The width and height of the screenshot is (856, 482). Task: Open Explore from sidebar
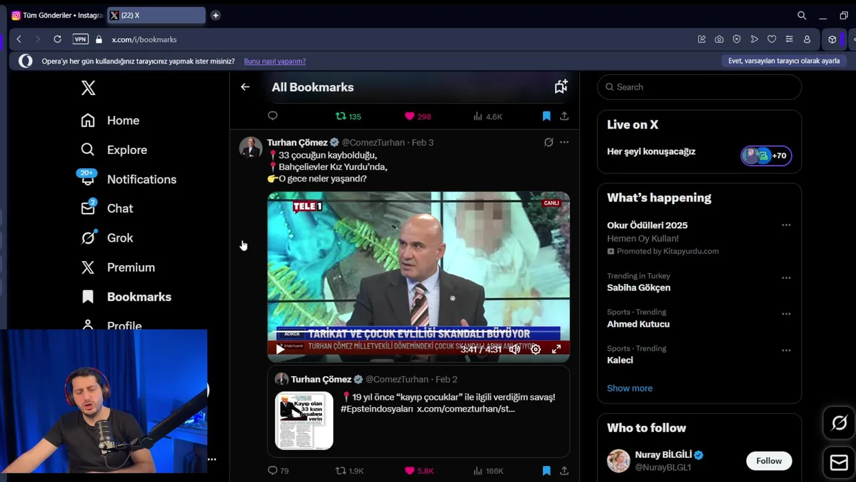[x=114, y=150]
